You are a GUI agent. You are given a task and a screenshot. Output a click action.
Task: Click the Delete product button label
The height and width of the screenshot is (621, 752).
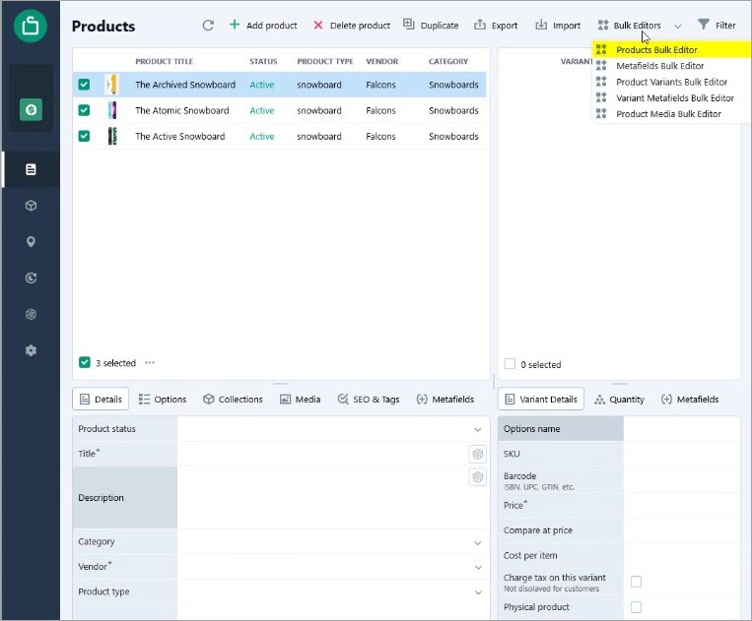pyautogui.click(x=360, y=26)
